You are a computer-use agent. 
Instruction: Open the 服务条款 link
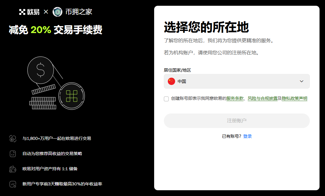click(235, 98)
